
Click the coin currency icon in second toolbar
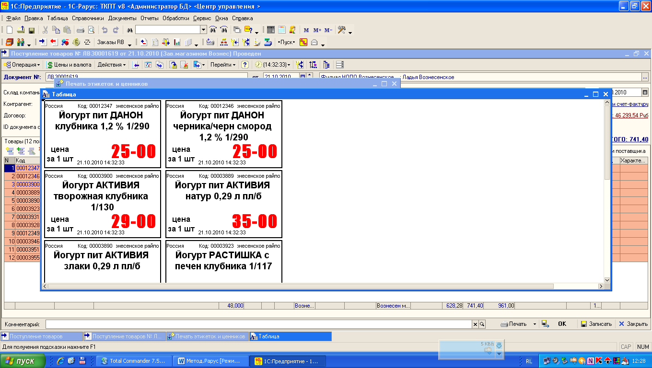[76, 42]
